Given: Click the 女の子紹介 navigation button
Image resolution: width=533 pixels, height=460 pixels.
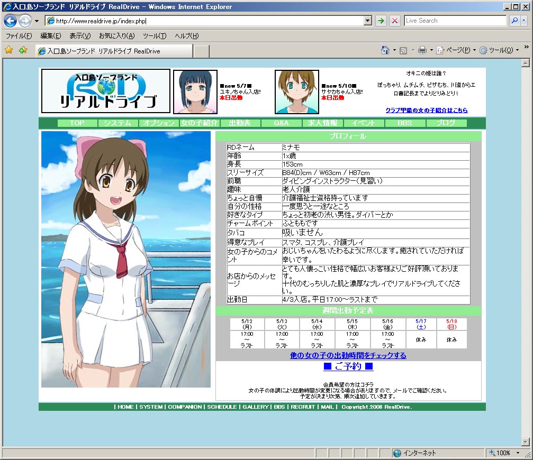Looking at the screenshot, I should click(200, 123).
